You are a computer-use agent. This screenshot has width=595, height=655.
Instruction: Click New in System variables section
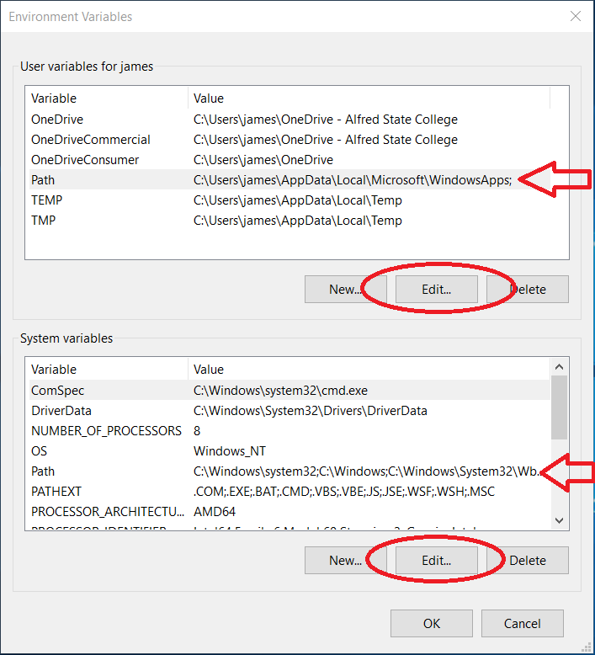pyautogui.click(x=346, y=560)
